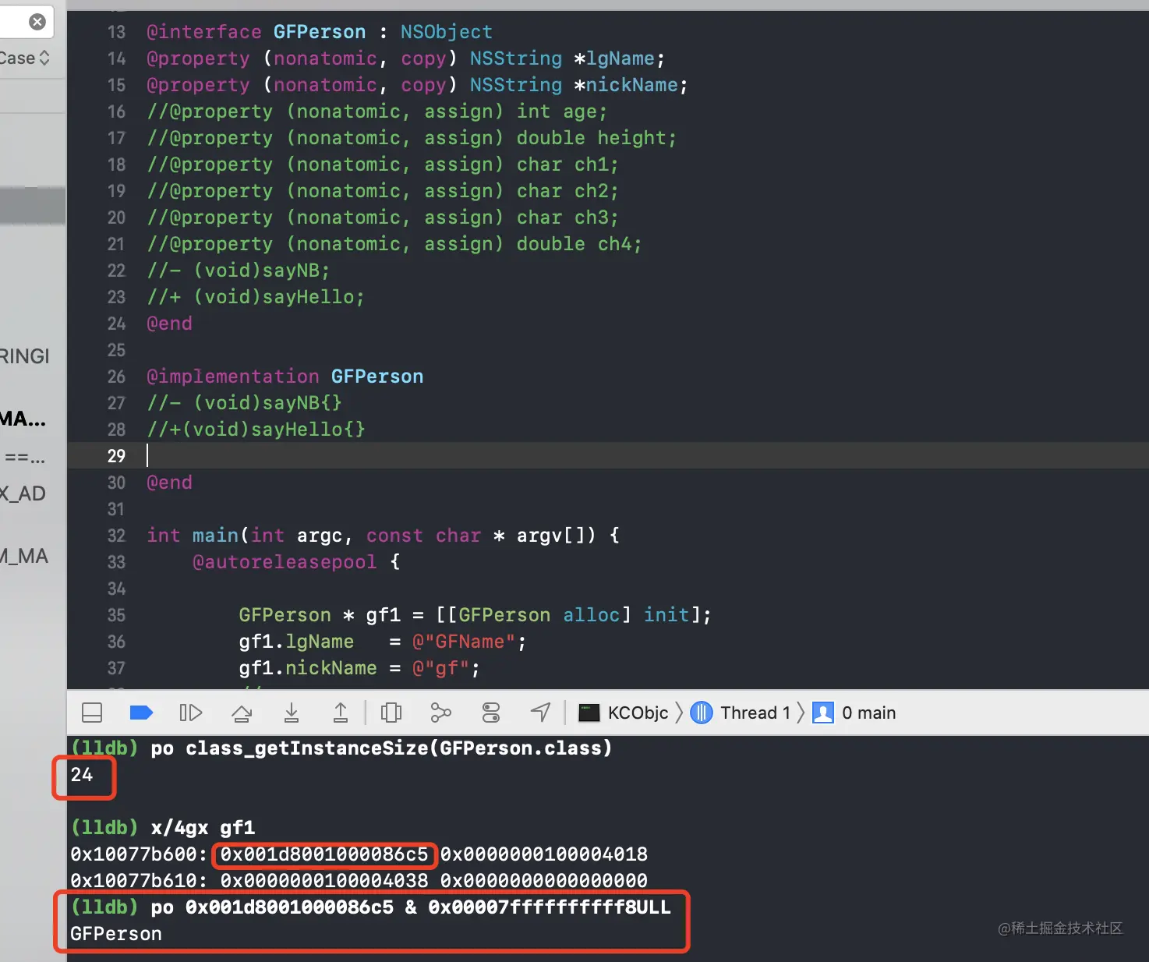
Task: Click alloc in gf1 initialization
Action: click(591, 615)
